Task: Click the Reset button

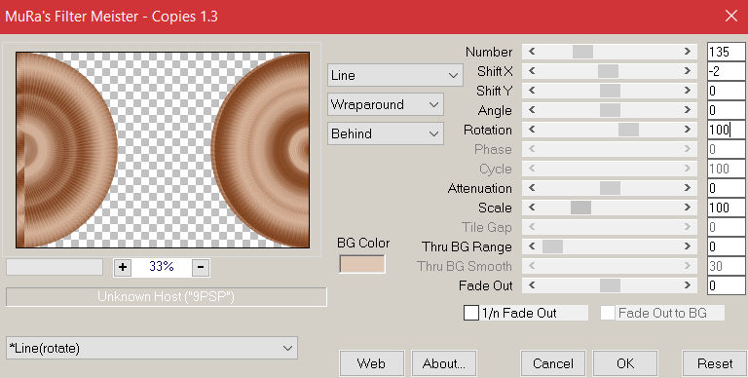Action: click(x=714, y=363)
